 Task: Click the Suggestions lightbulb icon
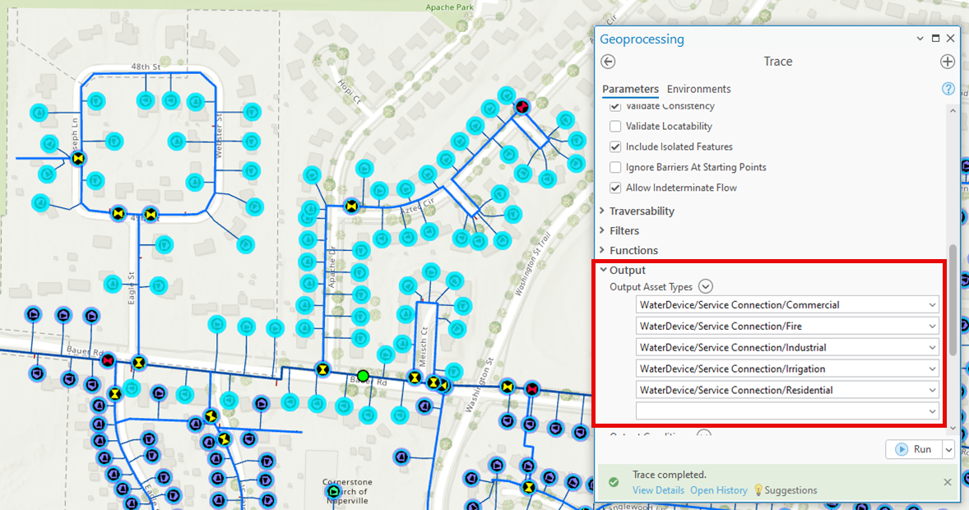[x=758, y=490]
